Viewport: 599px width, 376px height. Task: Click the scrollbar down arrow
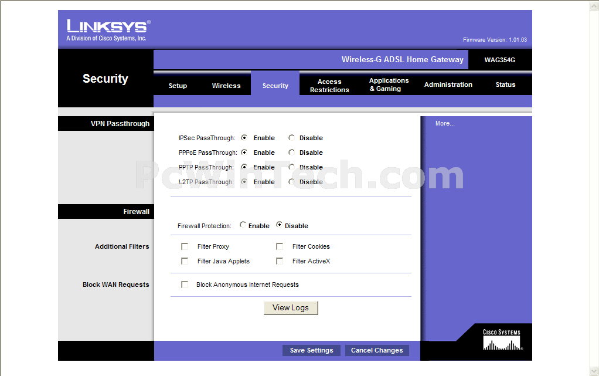(594, 371)
